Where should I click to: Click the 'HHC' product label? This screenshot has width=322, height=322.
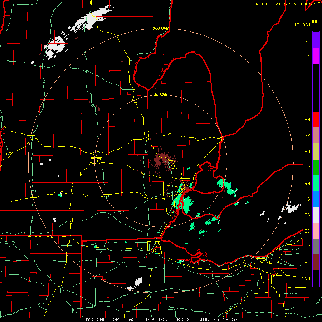(314, 21)
